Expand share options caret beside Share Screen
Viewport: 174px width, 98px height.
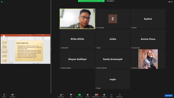click(83, 95)
